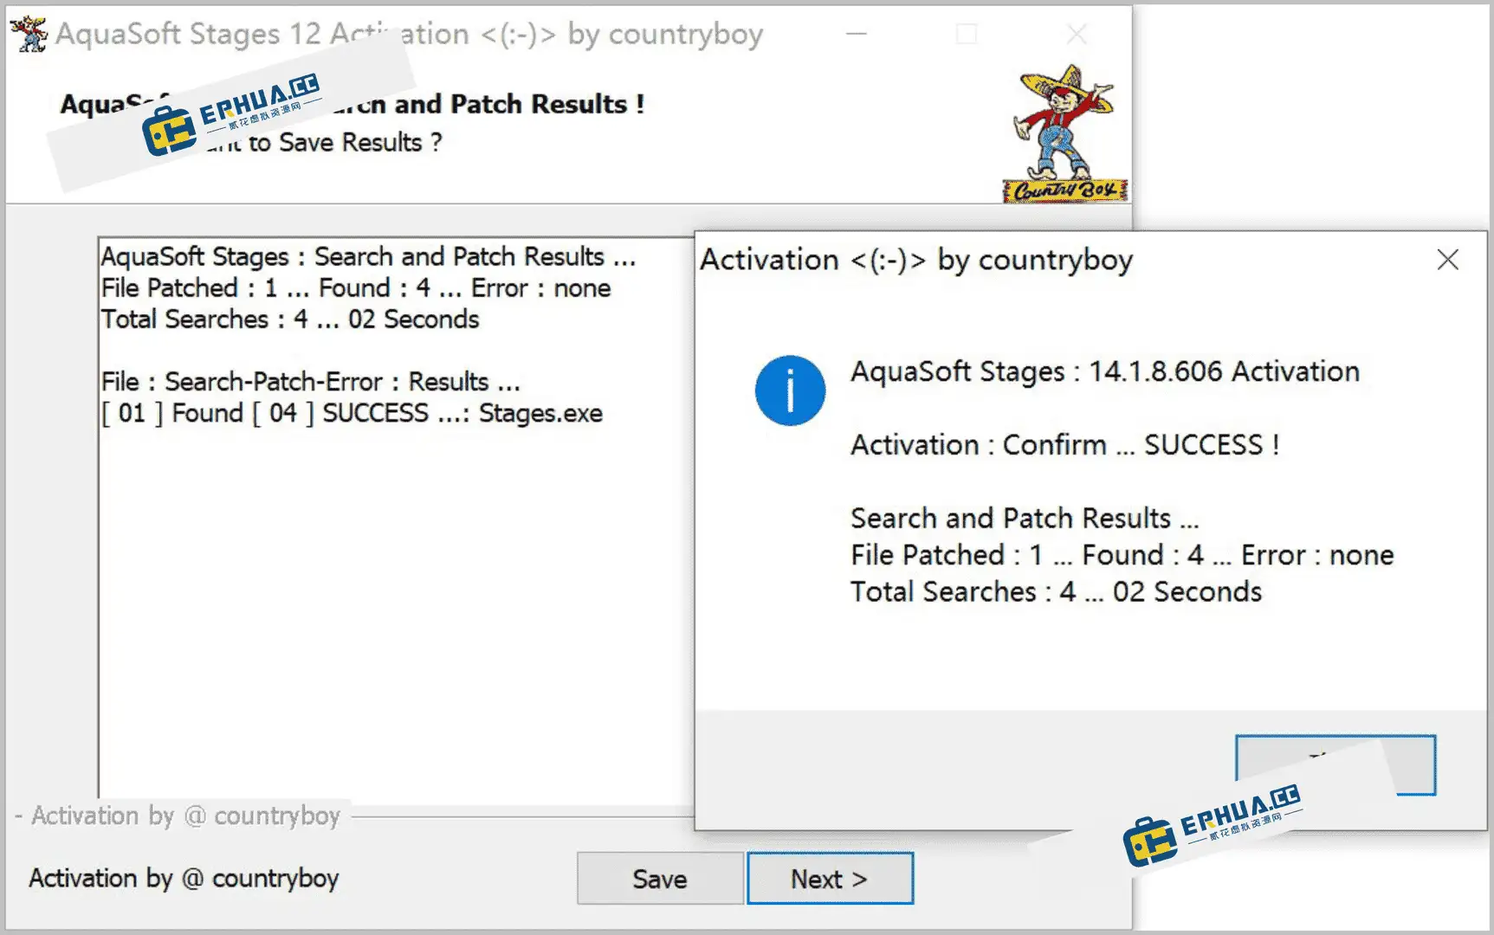The image size is (1494, 935).
Task: Click 'File Patched : 1' line in results box
Action: tap(356, 287)
